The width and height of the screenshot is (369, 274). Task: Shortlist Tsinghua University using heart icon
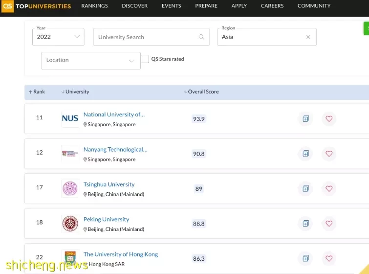click(x=329, y=188)
